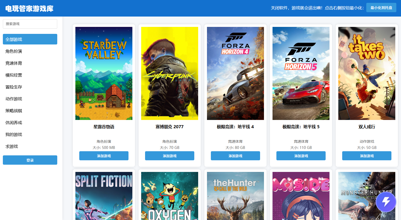
Task: Click the It Takes Two cover art
Action: point(367,73)
